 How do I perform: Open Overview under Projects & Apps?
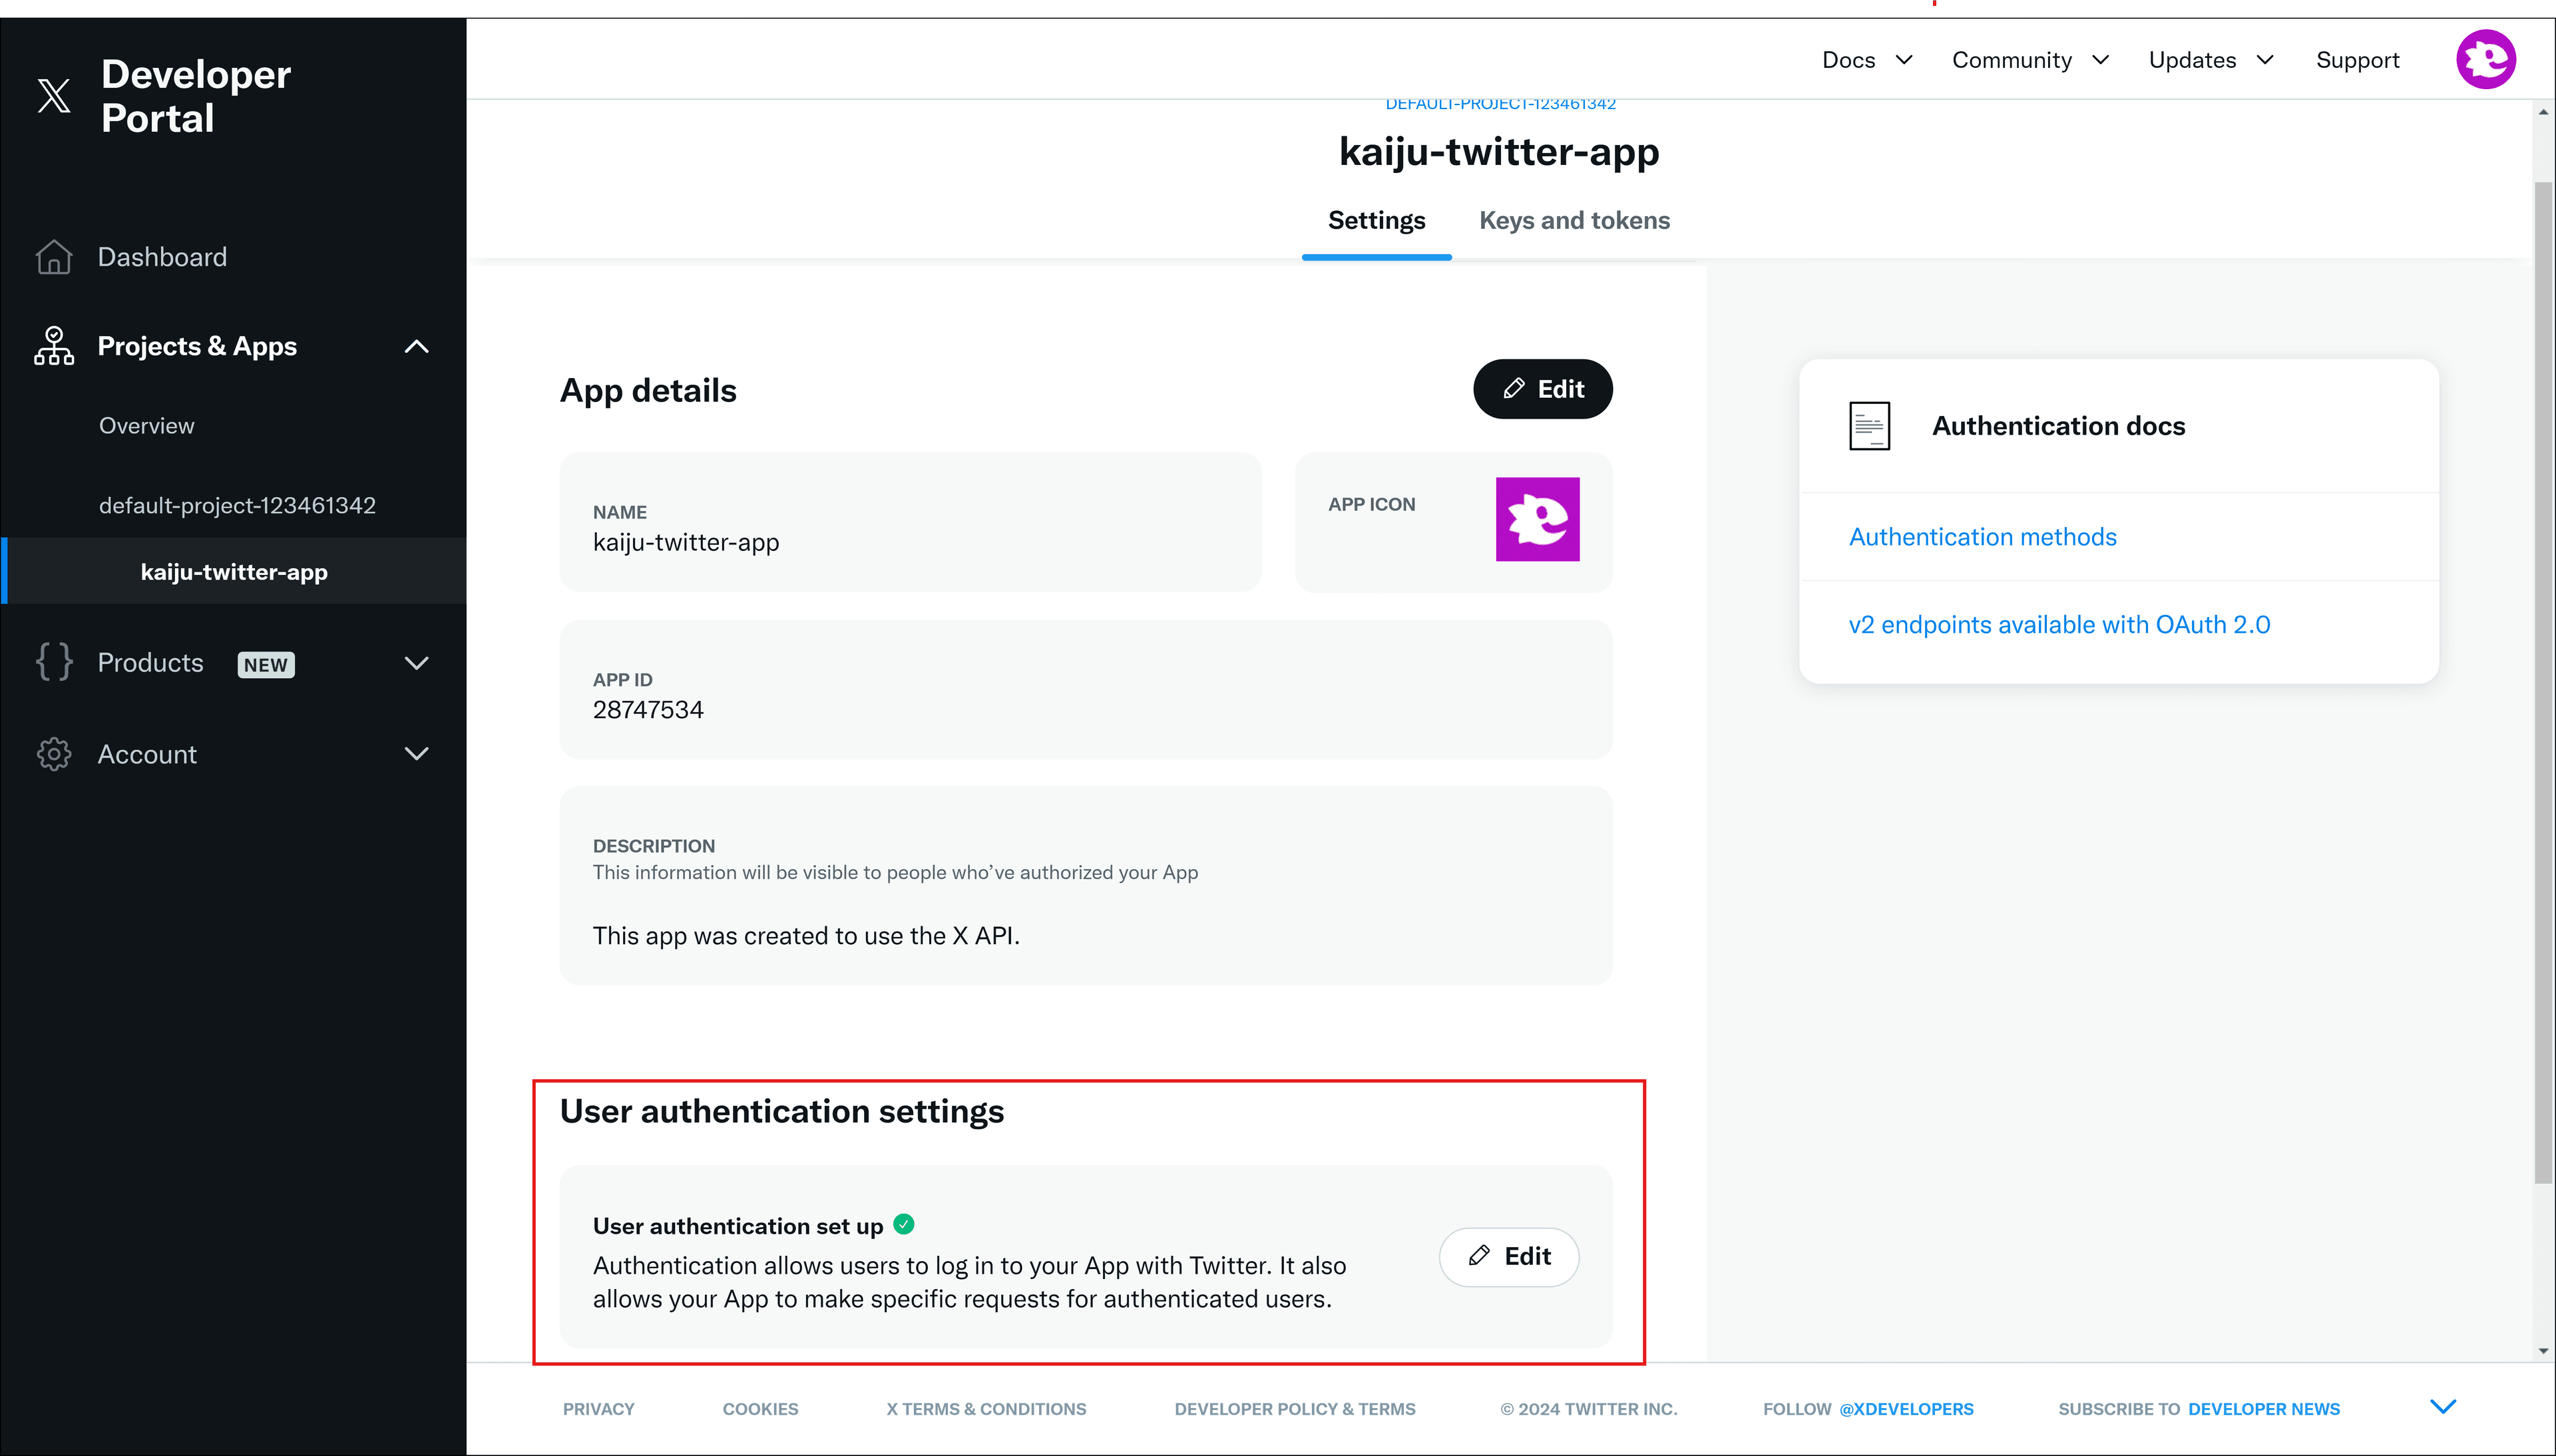pyautogui.click(x=146, y=426)
